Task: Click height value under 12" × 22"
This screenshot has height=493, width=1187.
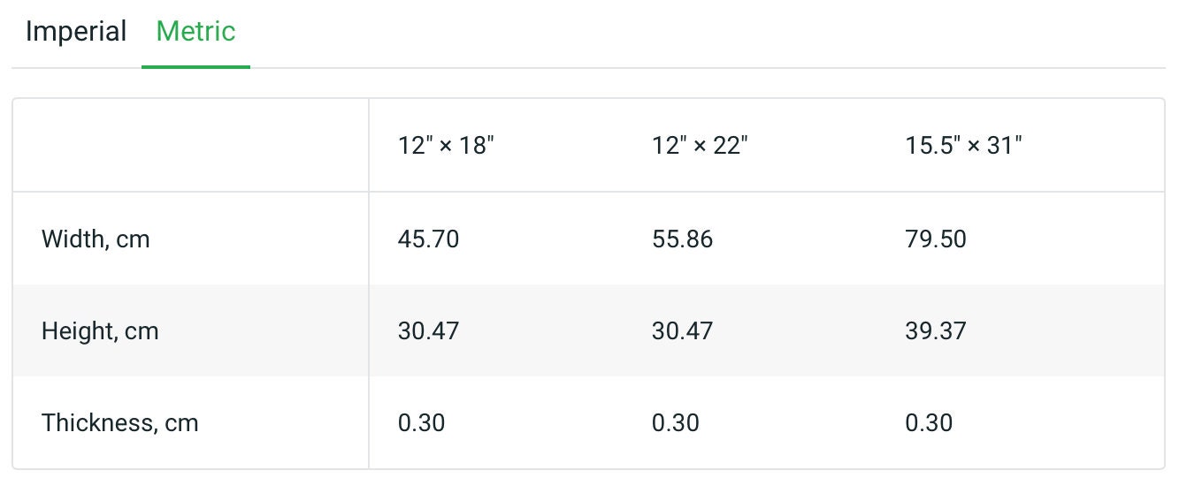Action: tap(682, 331)
